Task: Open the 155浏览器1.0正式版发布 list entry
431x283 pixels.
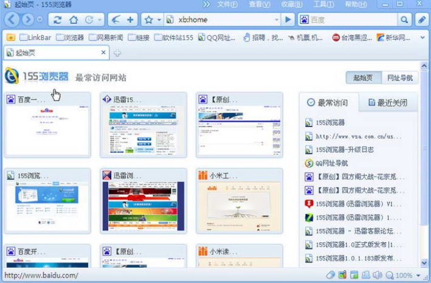Action: pos(353,245)
